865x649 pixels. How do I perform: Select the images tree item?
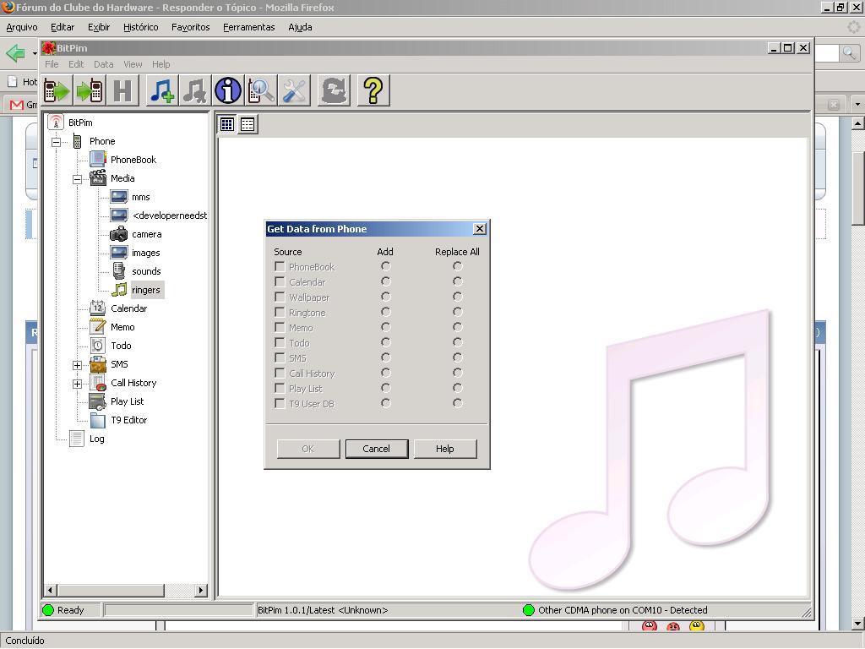(145, 253)
